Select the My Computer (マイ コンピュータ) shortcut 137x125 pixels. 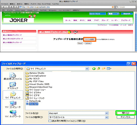pos(13,105)
